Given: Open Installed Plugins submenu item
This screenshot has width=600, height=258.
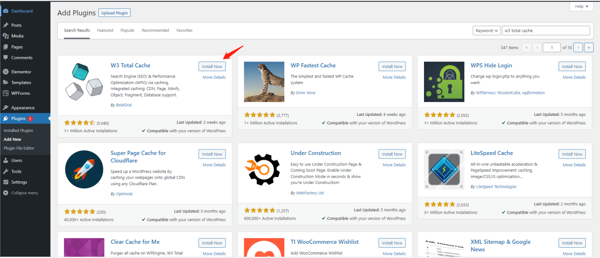Looking at the screenshot, I should [19, 130].
